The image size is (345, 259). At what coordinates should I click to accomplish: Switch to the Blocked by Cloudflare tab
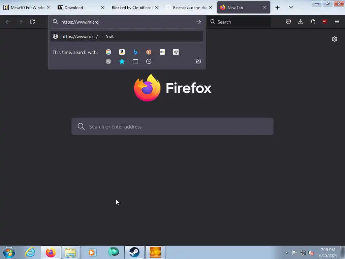(131, 8)
